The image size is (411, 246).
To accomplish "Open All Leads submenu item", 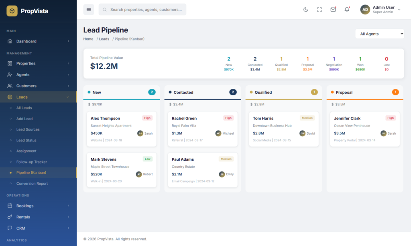I will (38, 108).
